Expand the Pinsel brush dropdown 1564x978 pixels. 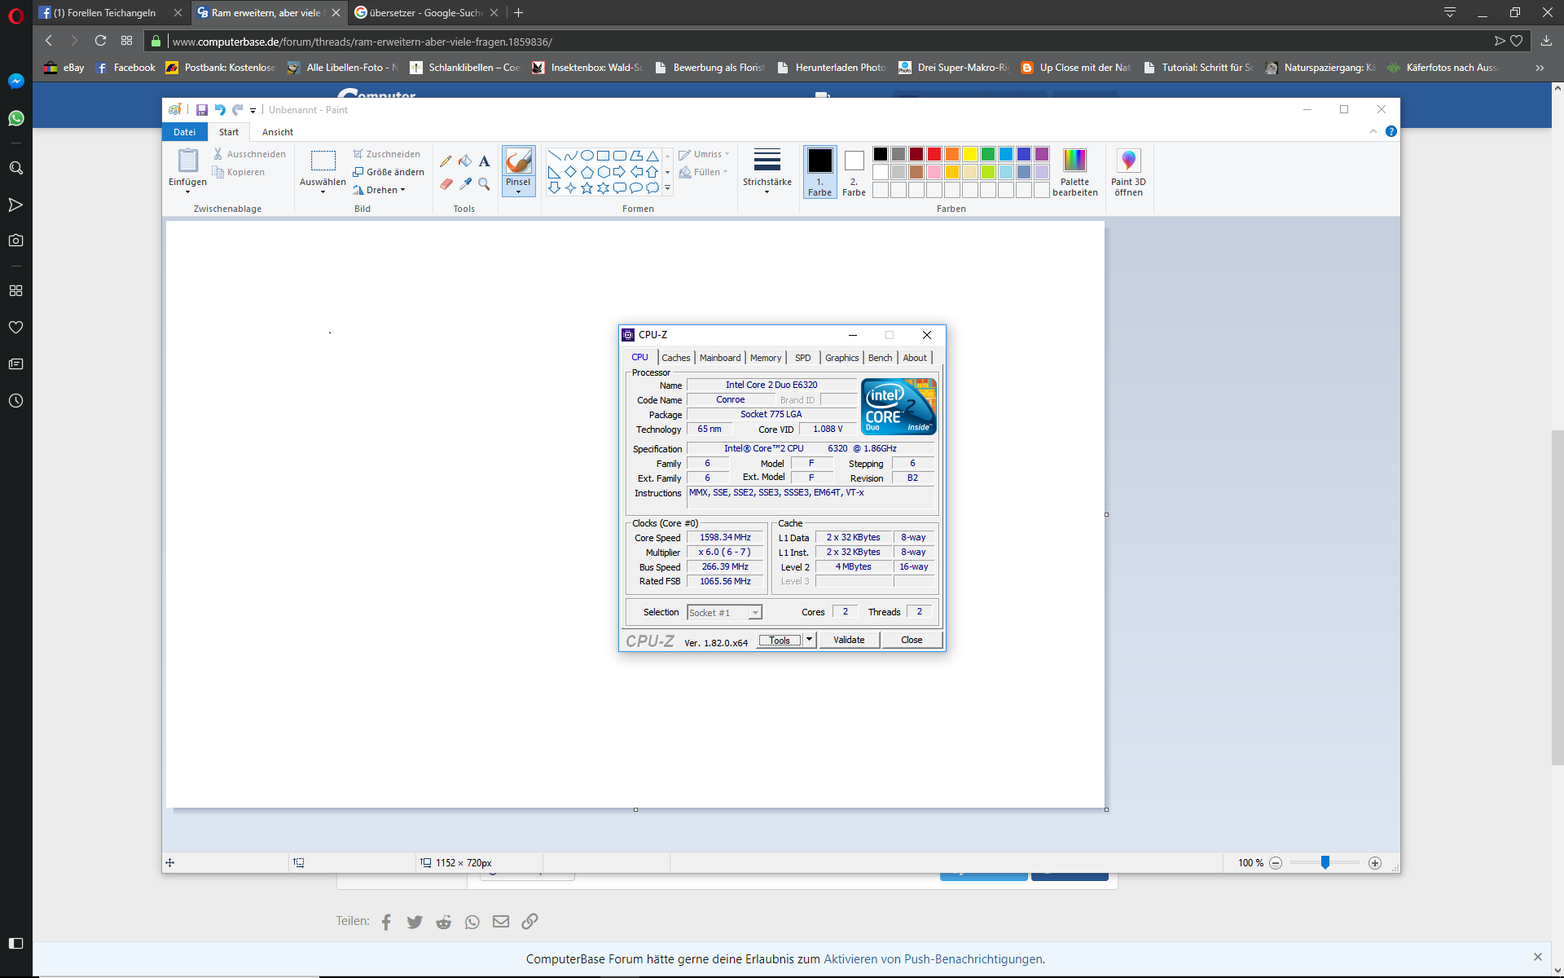(518, 192)
